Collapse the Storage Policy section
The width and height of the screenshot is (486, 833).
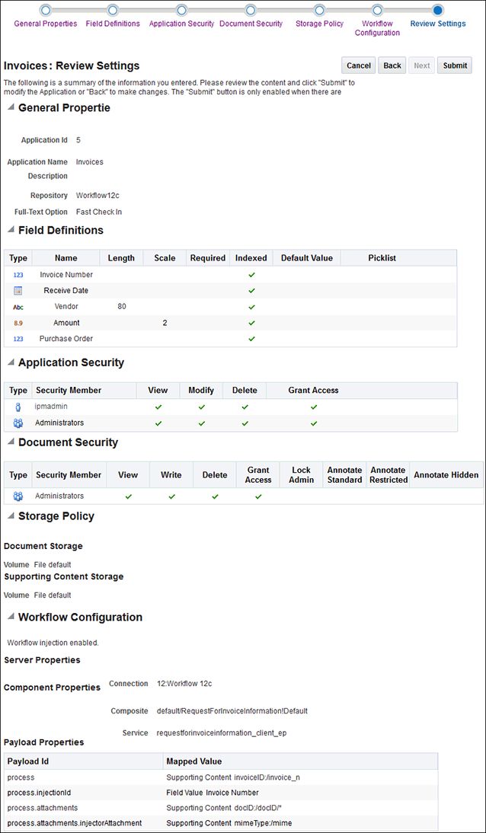[10, 515]
